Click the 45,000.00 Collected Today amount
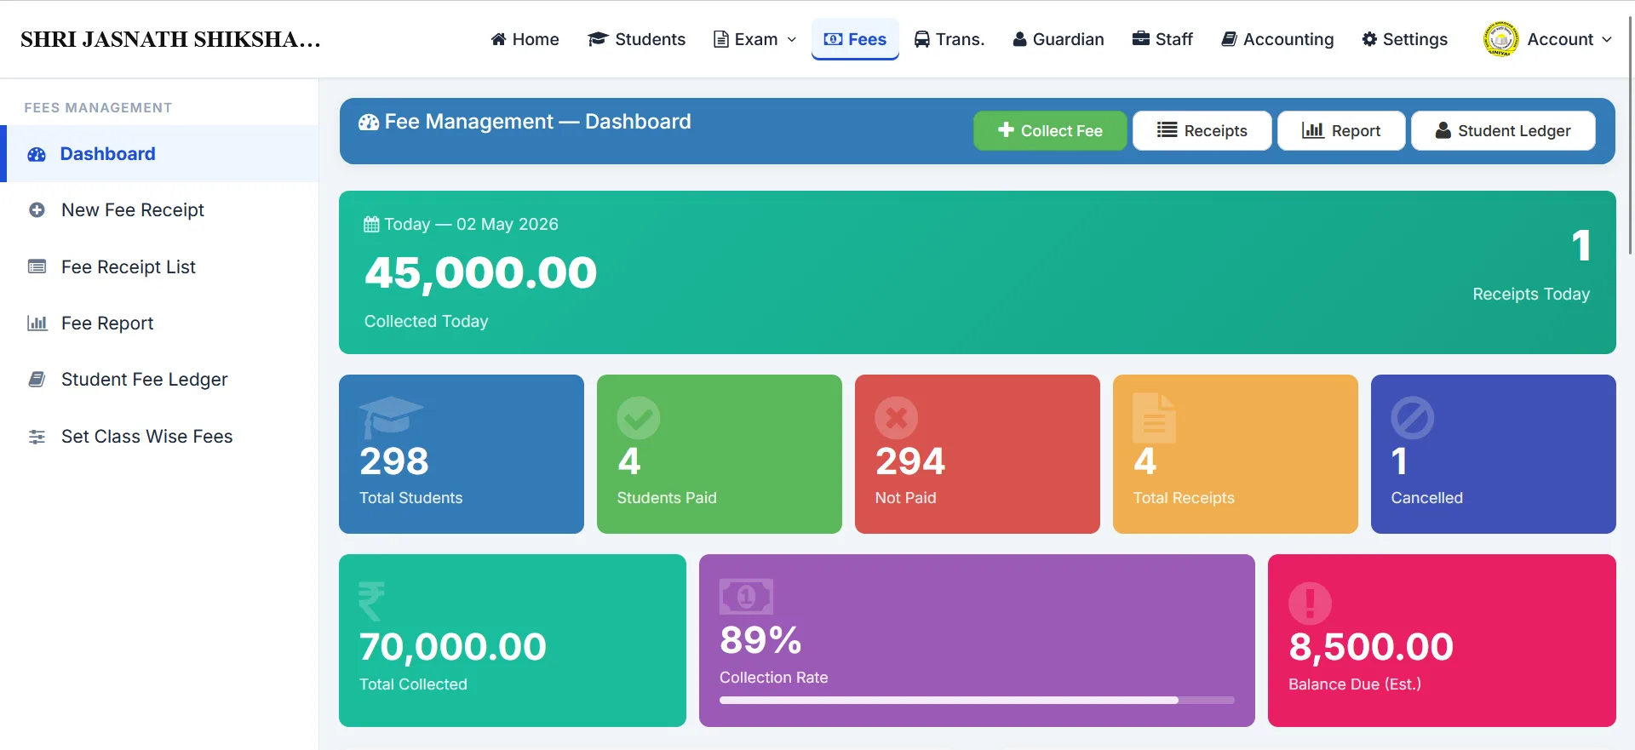The width and height of the screenshot is (1635, 750). coord(480,273)
